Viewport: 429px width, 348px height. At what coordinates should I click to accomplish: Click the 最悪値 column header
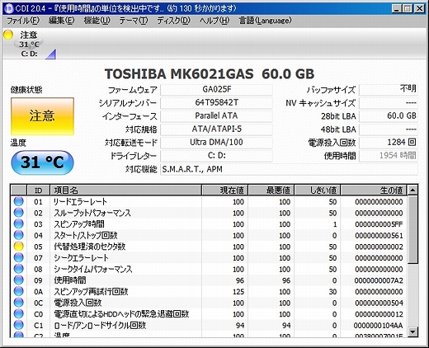[271, 190]
